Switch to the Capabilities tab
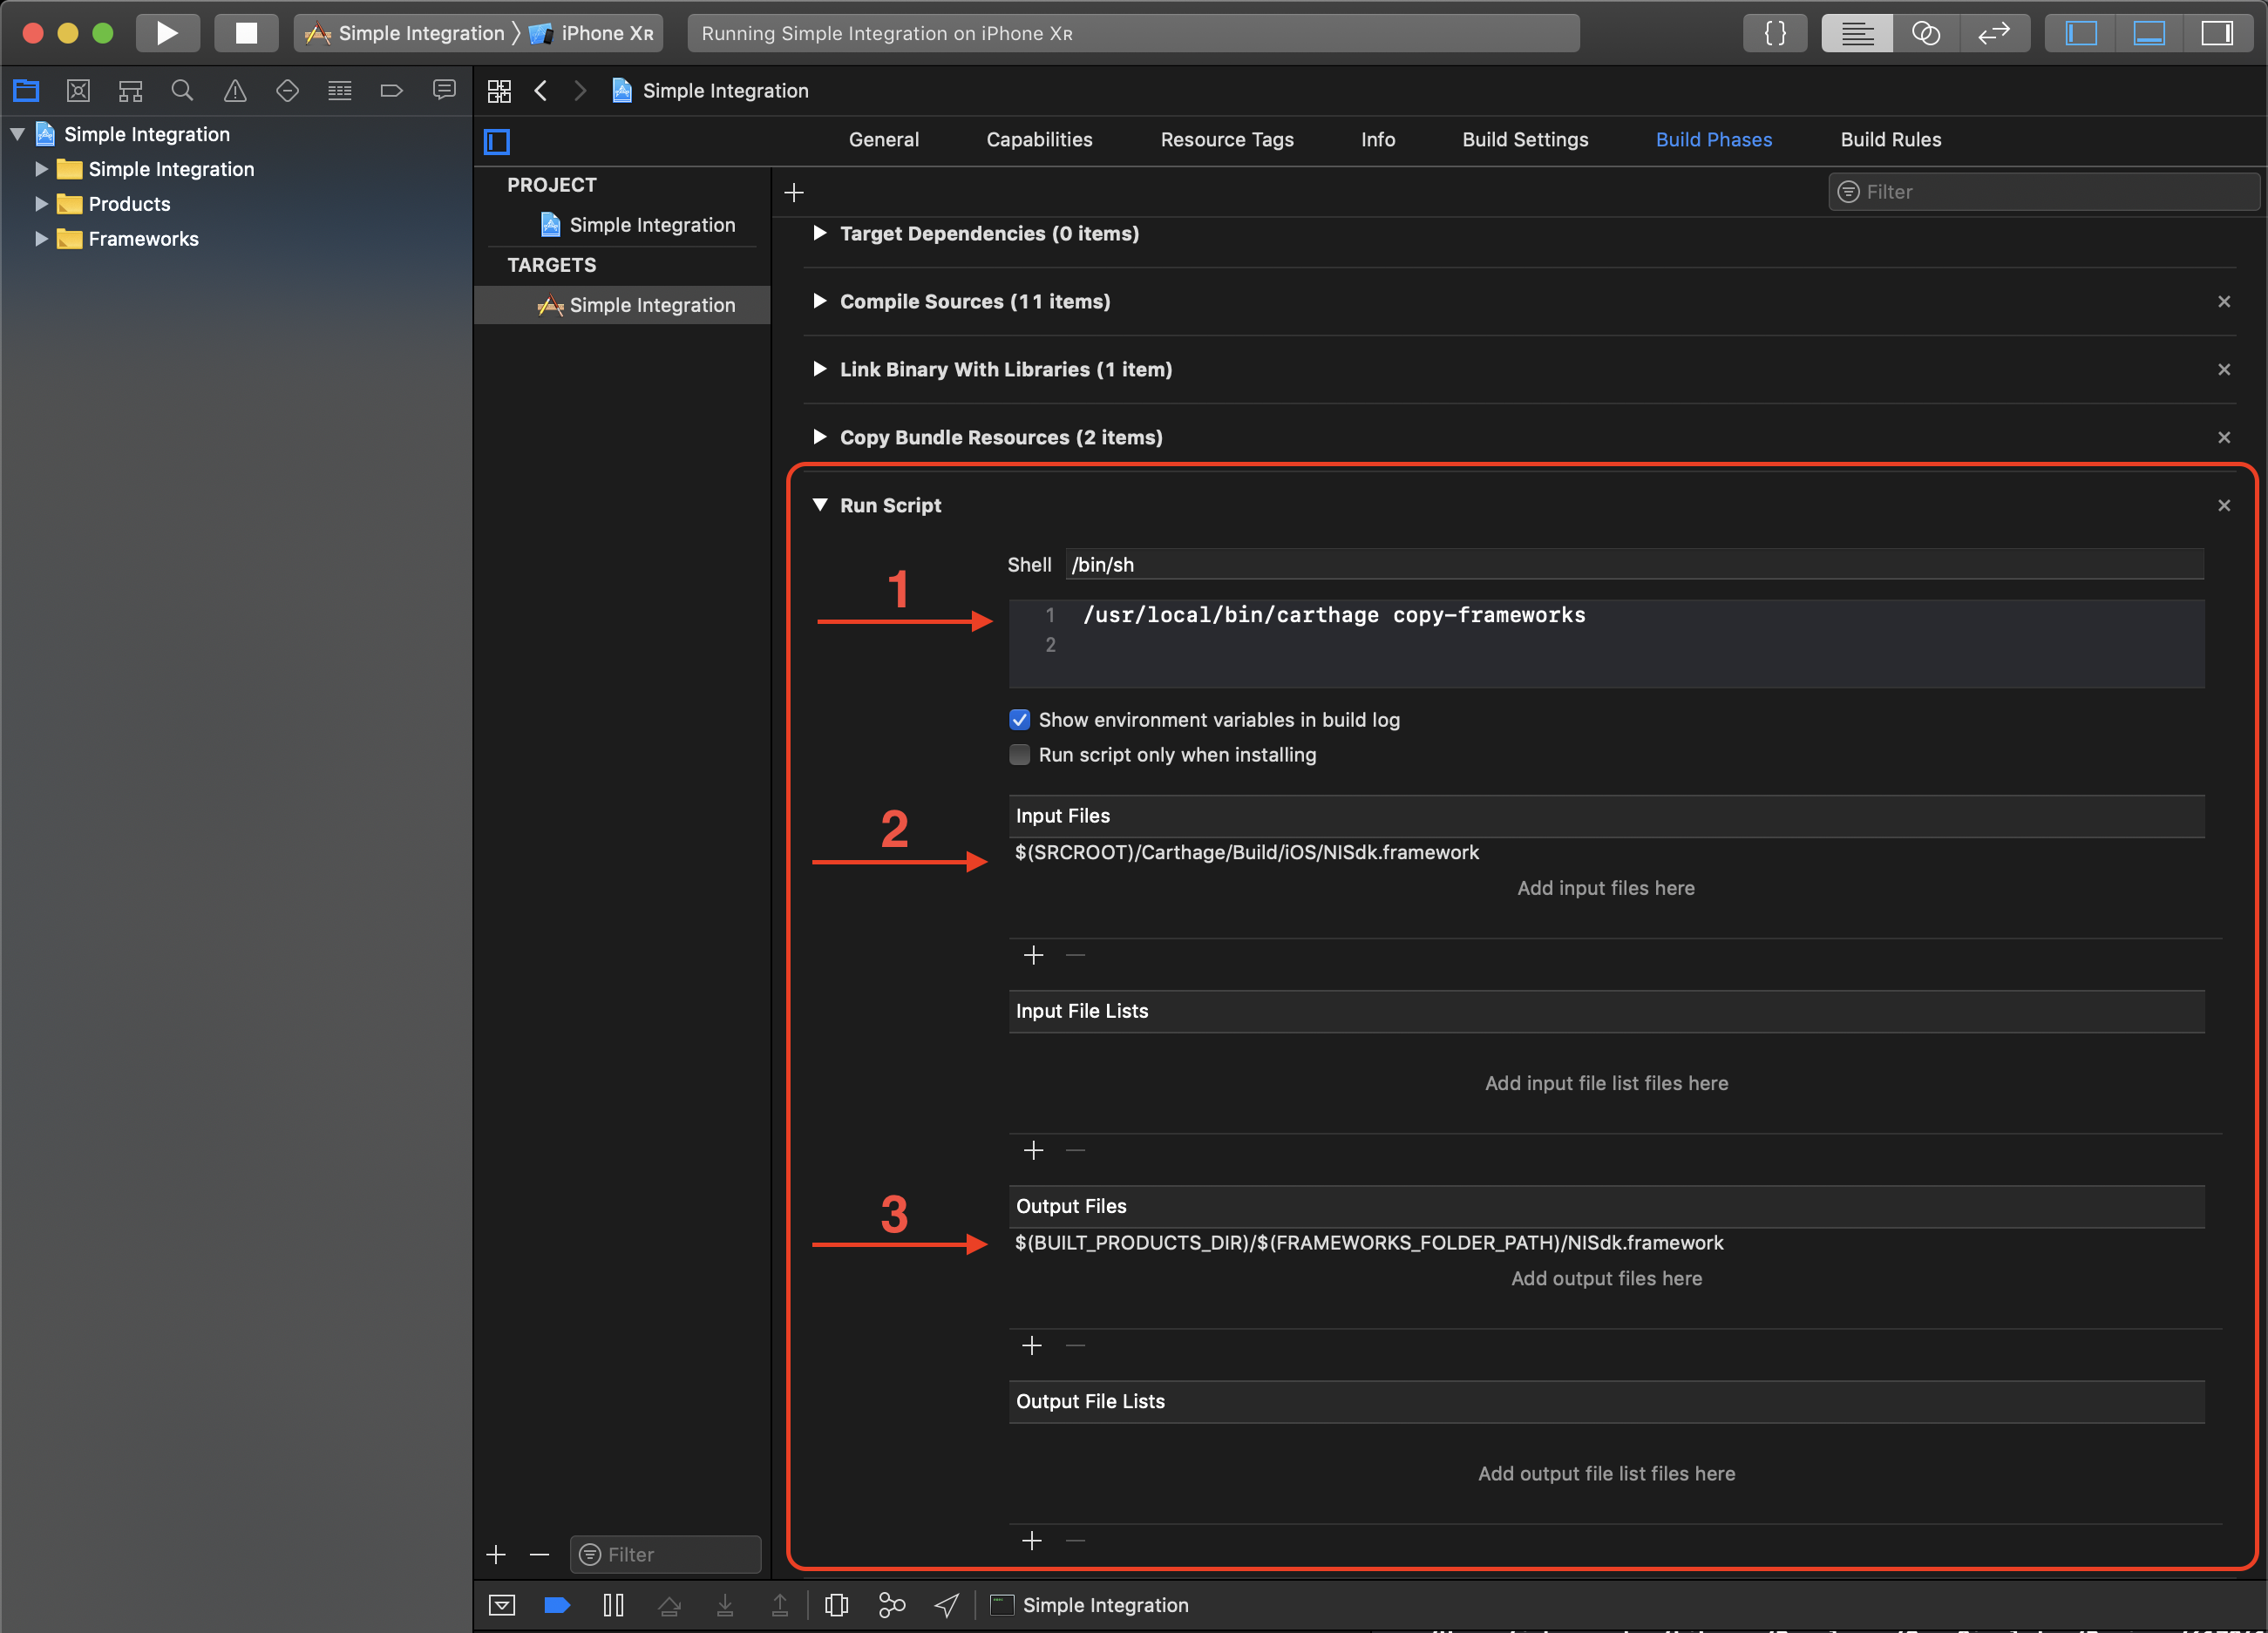2268x1633 pixels. [1039, 140]
